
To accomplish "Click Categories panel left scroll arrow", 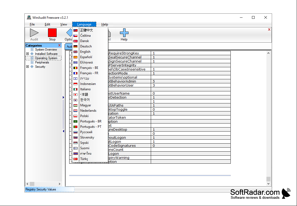I will click(x=27, y=184).
